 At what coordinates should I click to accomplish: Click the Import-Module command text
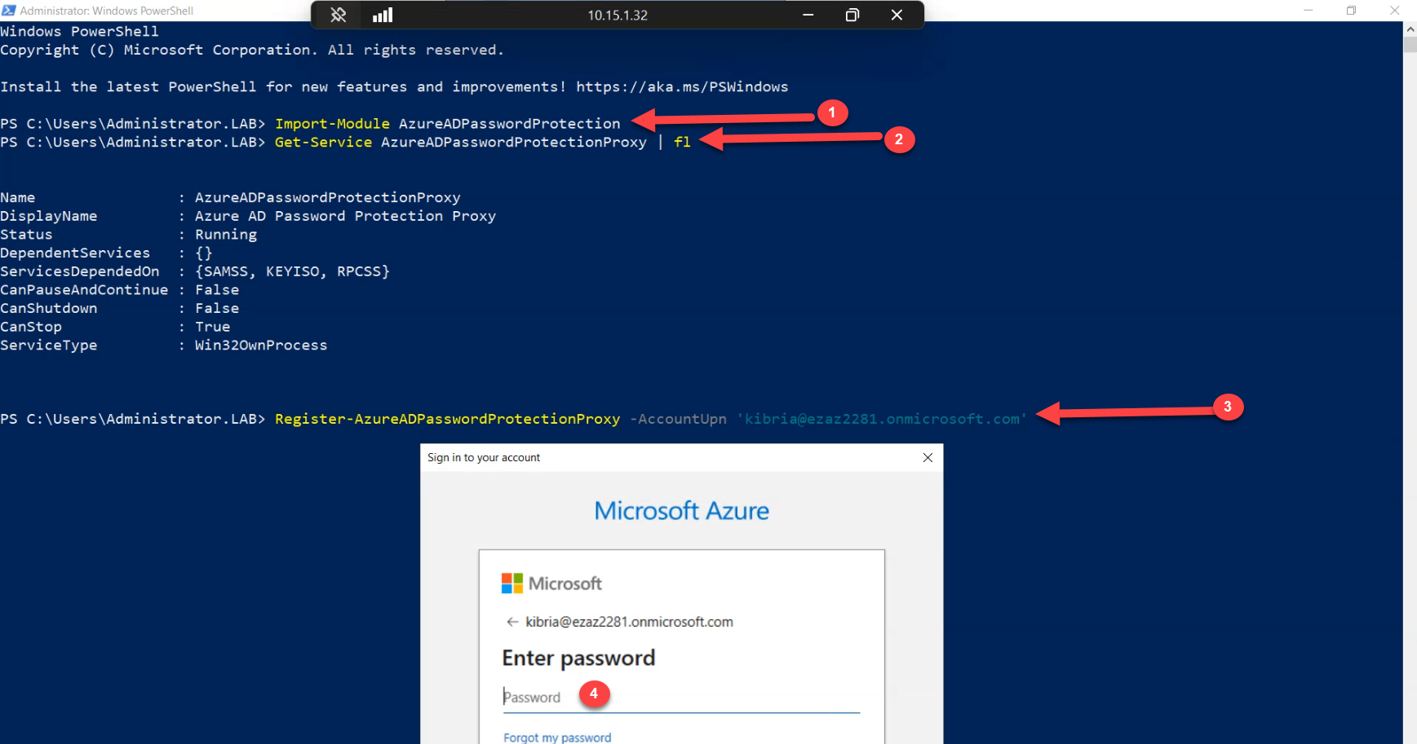coord(332,123)
